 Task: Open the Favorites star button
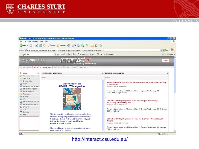(x=61, y=45)
